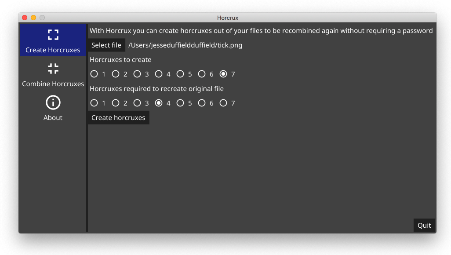Click the Select file button
This screenshot has width=451, height=255.
(x=106, y=45)
